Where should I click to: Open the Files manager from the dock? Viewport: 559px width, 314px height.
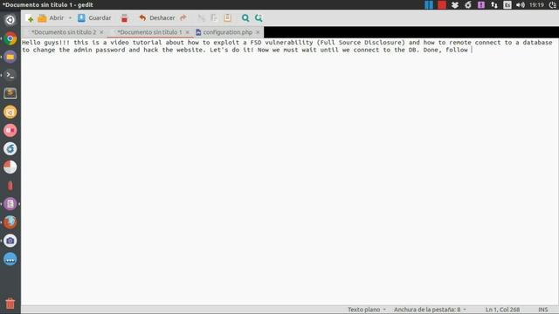pyautogui.click(x=10, y=57)
